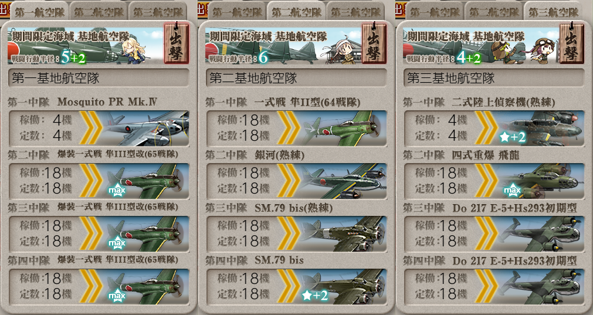Click the 第一基地航空隊 name field
Viewport: 593px width, 315px height.
(99, 78)
